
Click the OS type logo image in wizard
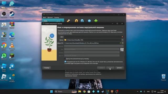click(122, 50)
